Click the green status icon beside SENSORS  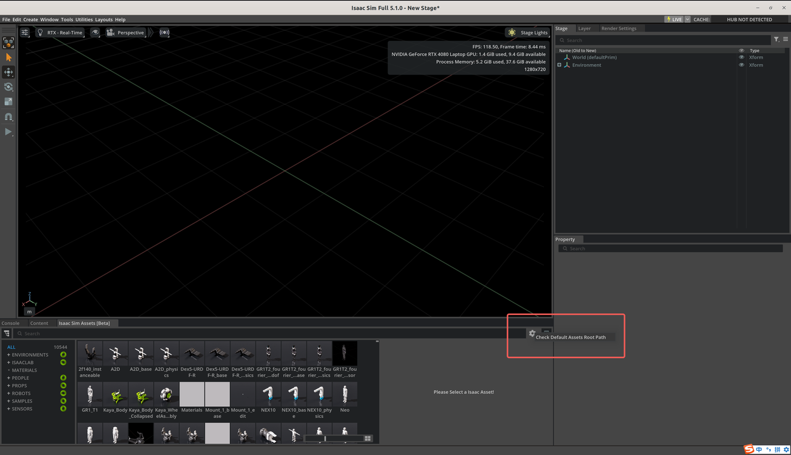tap(63, 409)
